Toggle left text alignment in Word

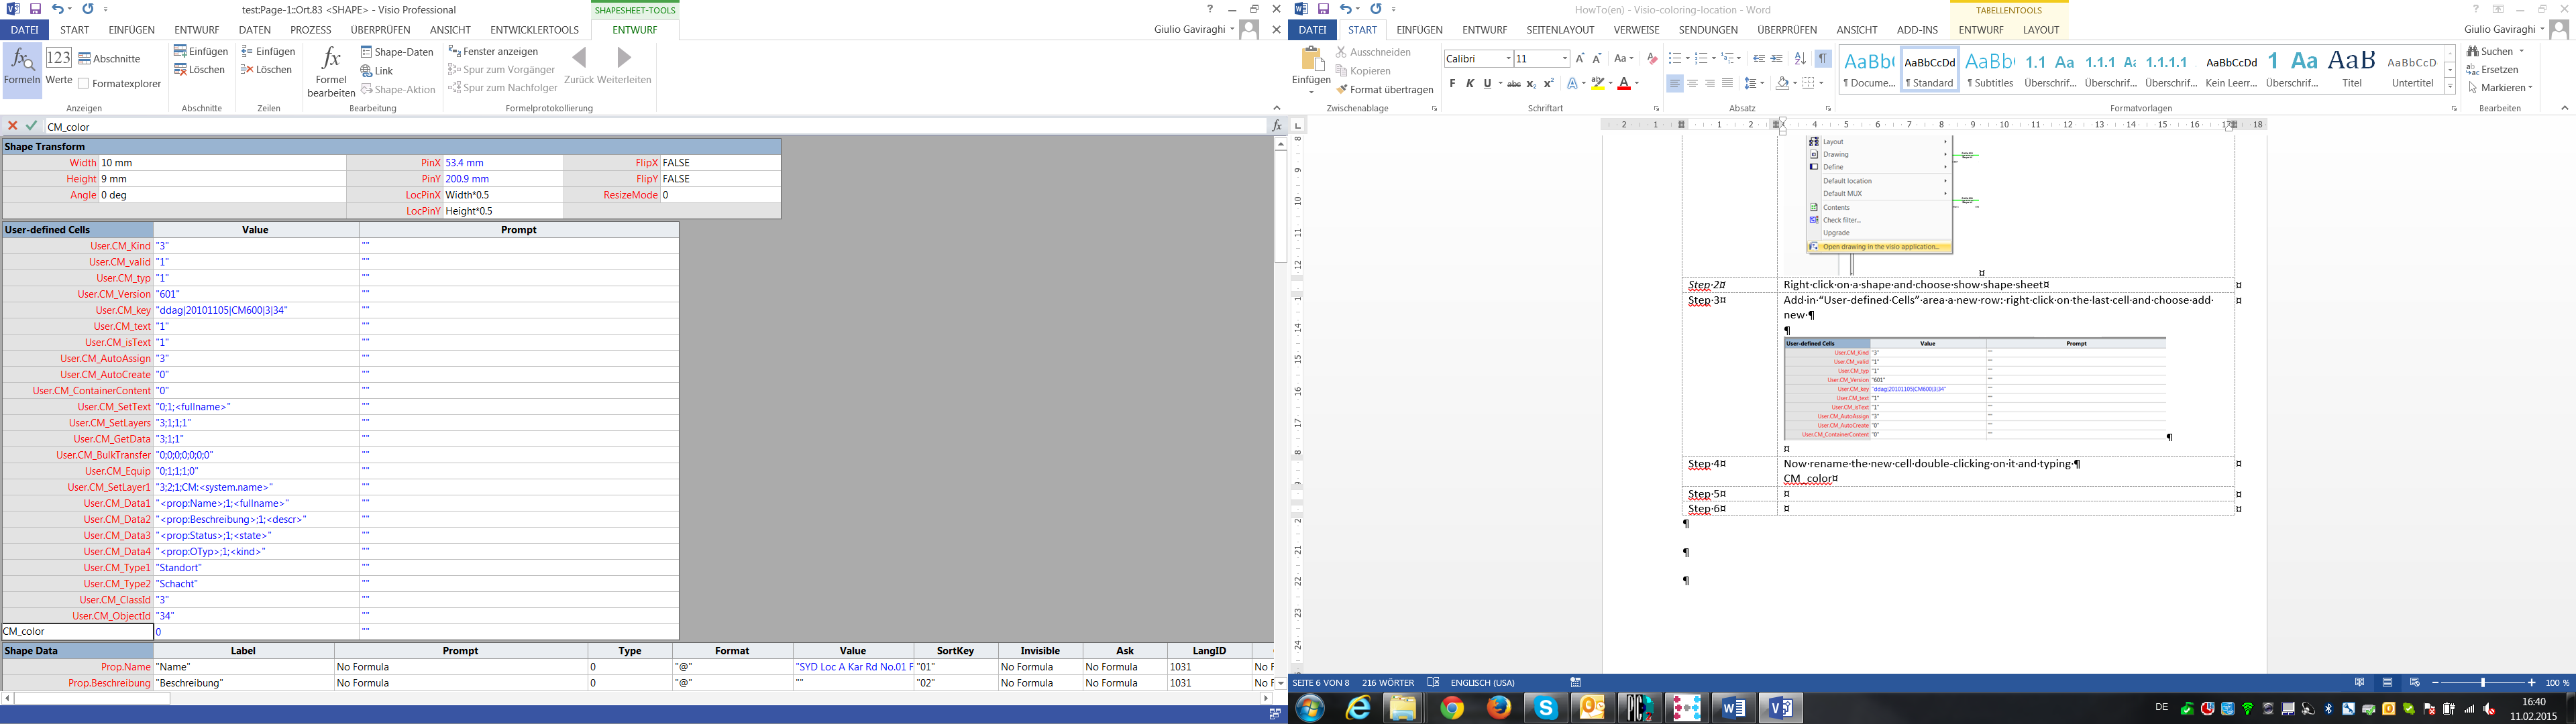pyautogui.click(x=1675, y=84)
